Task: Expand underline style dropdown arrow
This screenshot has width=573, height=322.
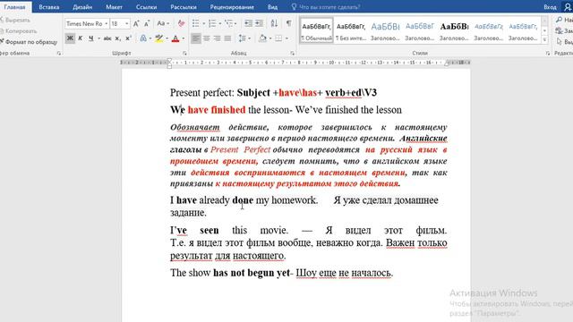Action: click(x=98, y=38)
